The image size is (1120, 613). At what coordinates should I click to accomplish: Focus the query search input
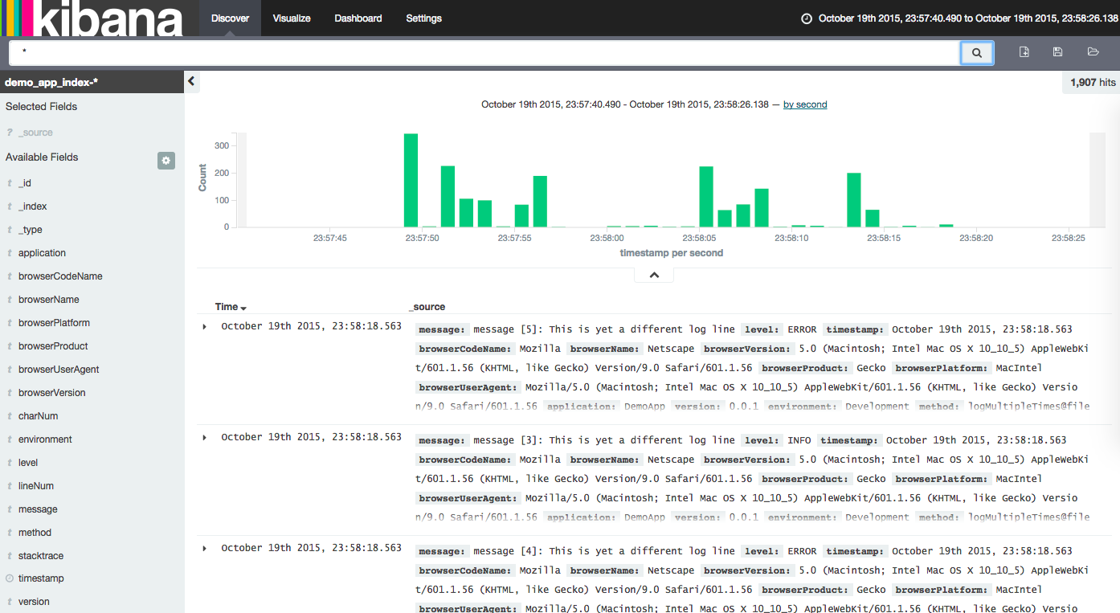click(484, 53)
